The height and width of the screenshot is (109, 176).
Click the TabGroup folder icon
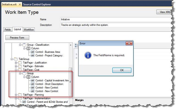coord(16,59)
